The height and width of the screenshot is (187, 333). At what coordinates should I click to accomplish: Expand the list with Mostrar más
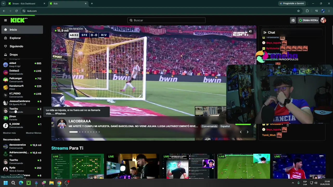tap(9, 133)
